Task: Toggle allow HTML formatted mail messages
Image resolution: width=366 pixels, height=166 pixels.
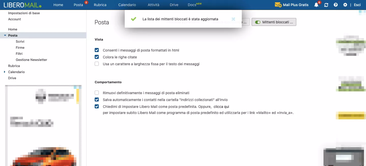Action: tap(97, 50)
